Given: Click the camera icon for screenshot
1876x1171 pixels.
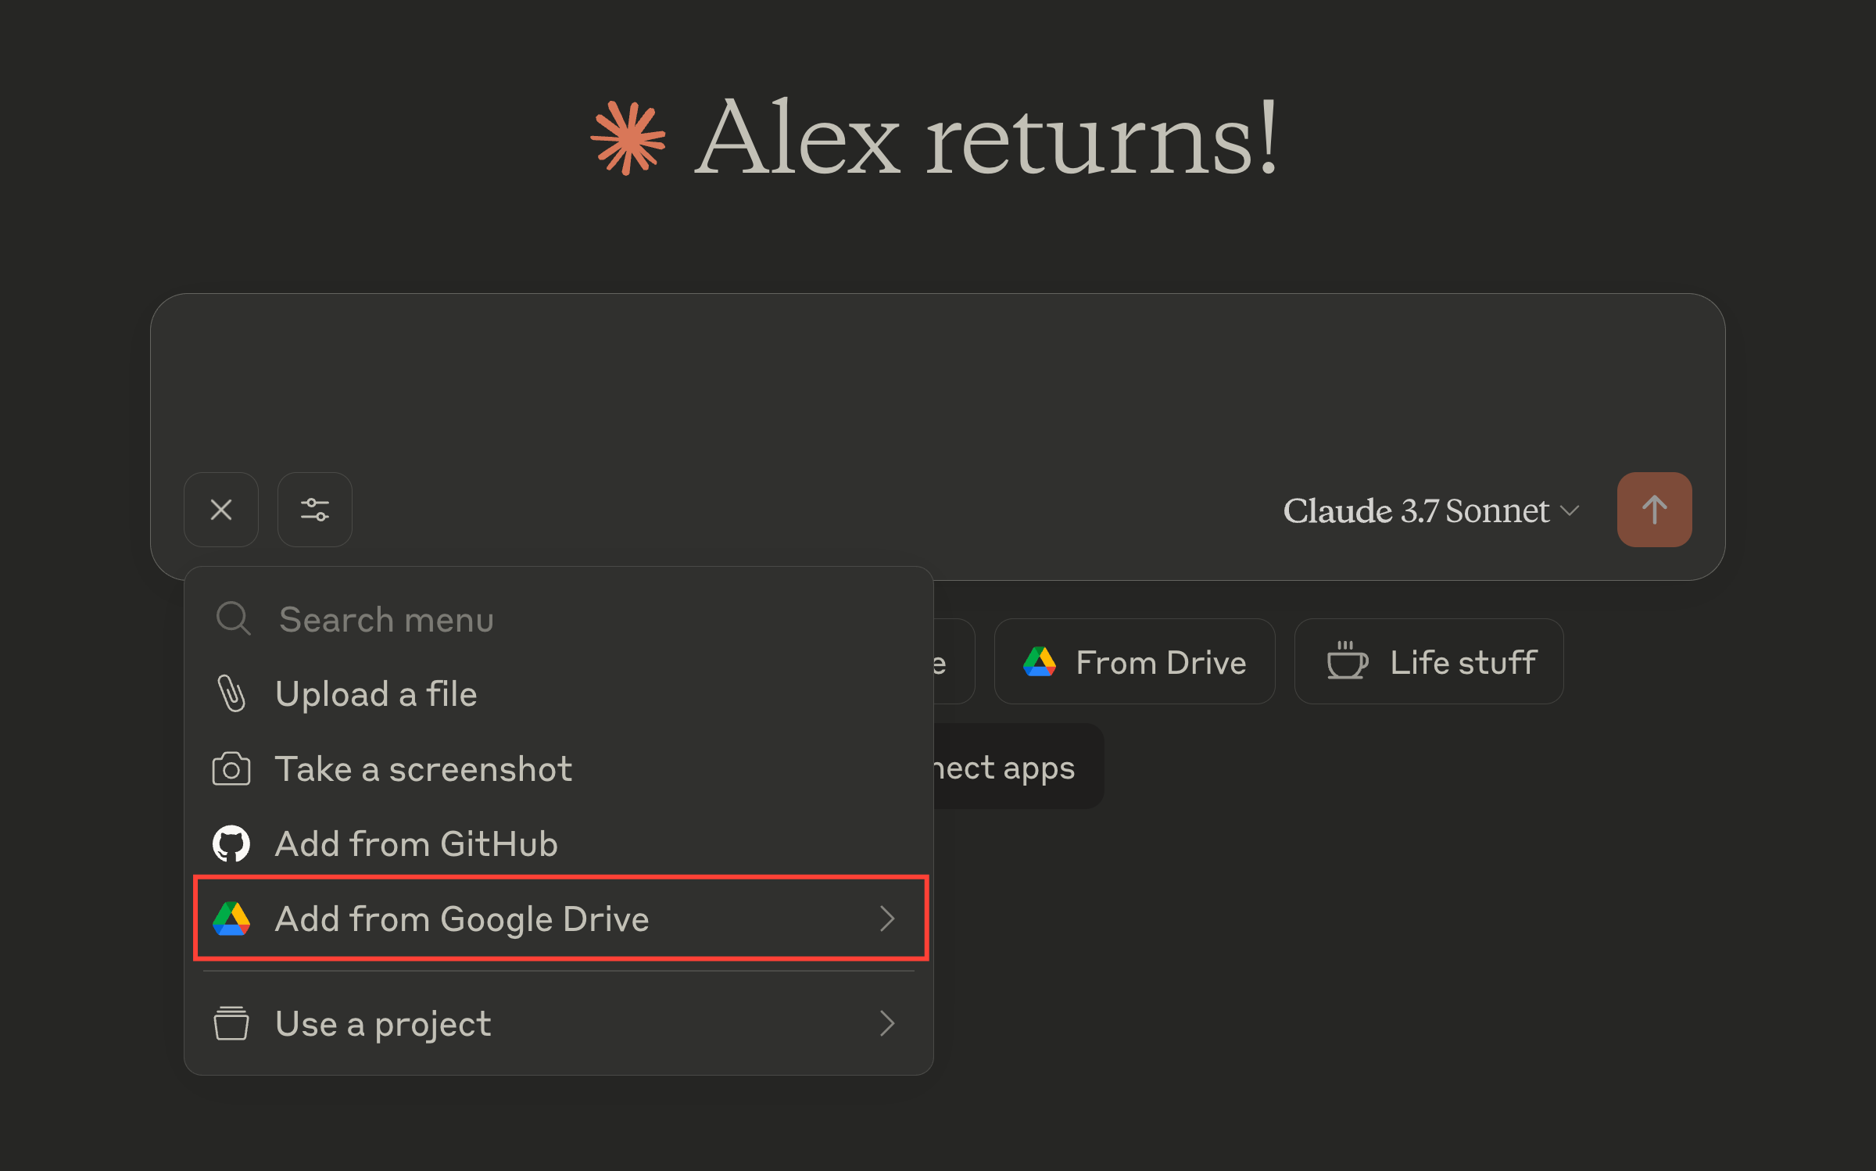Looking at the screenshot, I should [x=231, y=769].
